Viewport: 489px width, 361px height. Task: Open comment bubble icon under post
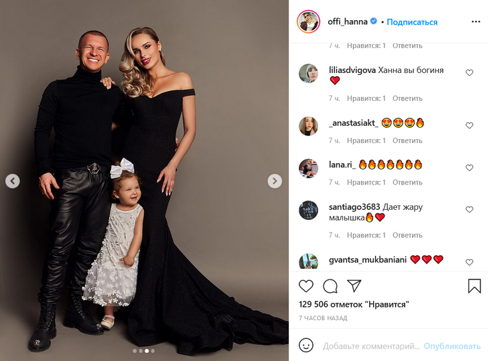pos(330,286)
